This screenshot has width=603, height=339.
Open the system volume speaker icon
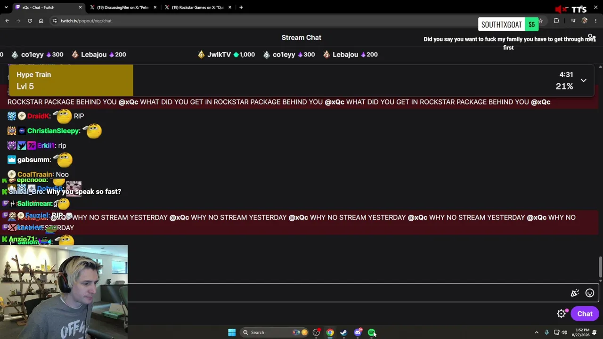(x=564, y=332)
